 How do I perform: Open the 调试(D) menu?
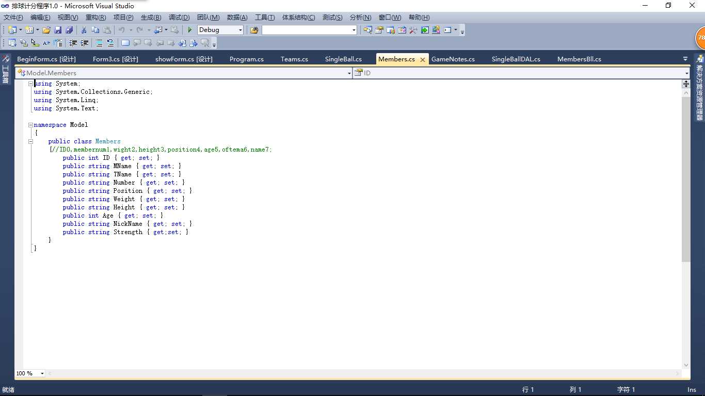[x=179, y=18]
